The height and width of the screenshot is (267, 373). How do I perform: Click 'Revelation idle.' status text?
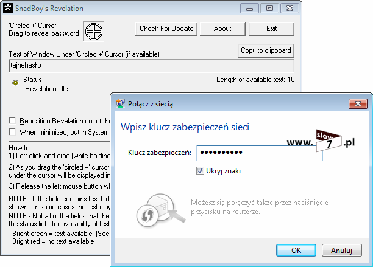47,89
